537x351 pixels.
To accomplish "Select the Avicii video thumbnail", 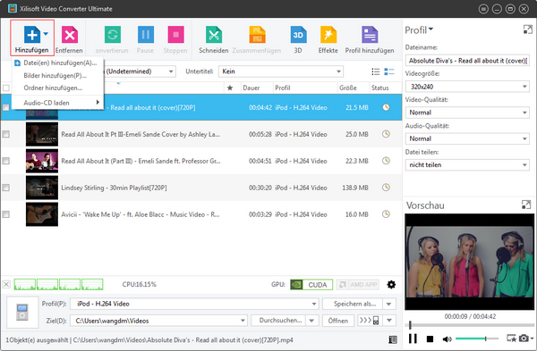I will pyautogui.click(x=42, y=214).
